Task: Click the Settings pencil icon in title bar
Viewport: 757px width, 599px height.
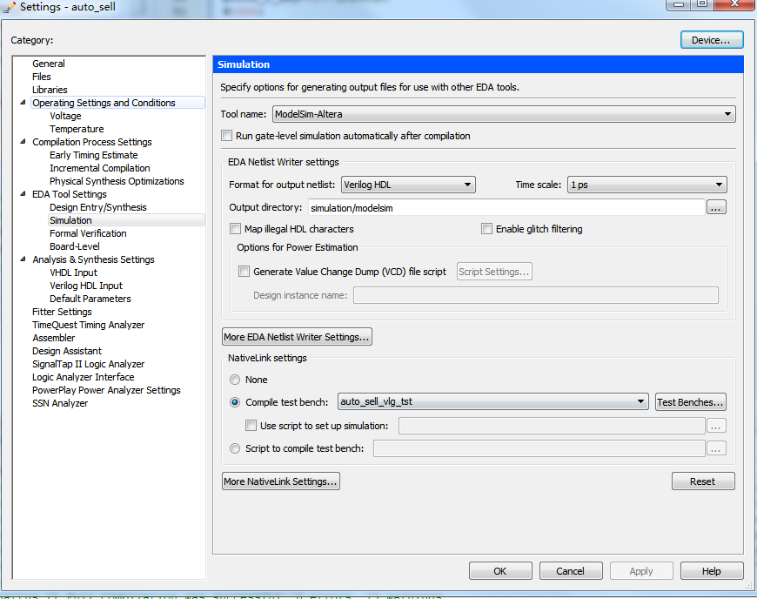Action: click(x=10, y=7)
